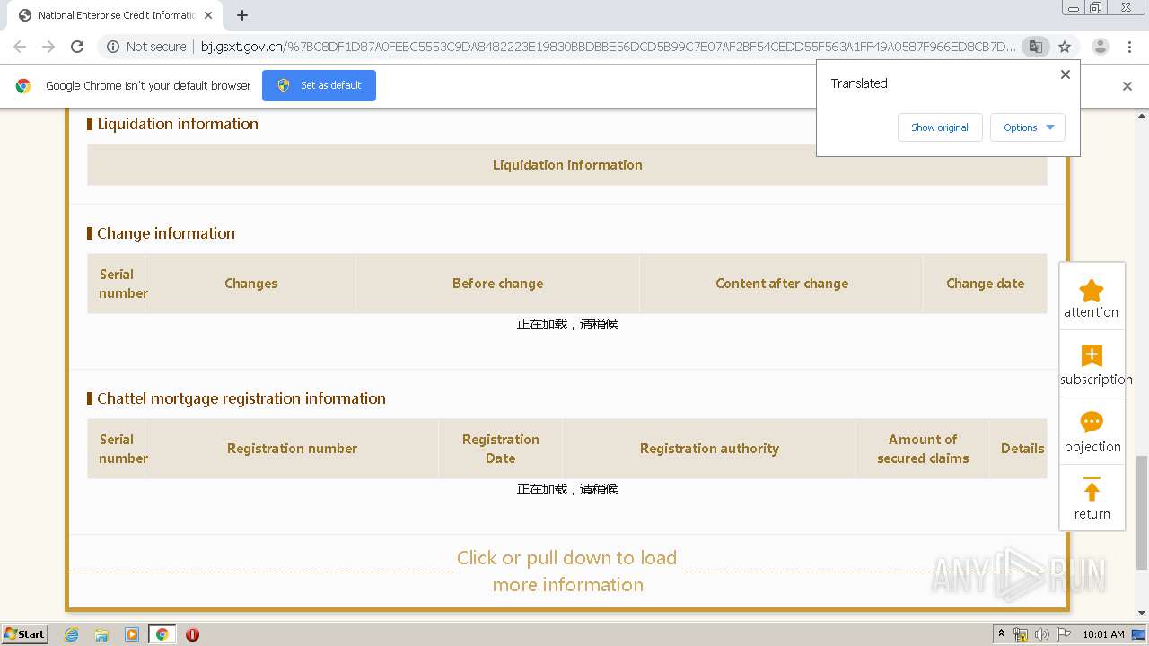
Task: Open the translation Options dropdown
Action: pos(1028,127)
